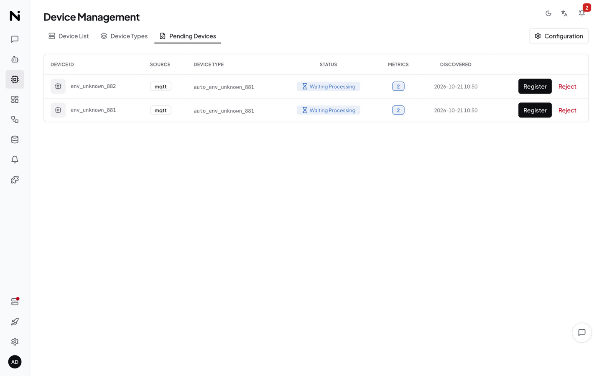This screenshot has height=376, width=602.
Task: Open the rocket icon in the sidebar
Action: pyautogui.click(x=15, y=322)
